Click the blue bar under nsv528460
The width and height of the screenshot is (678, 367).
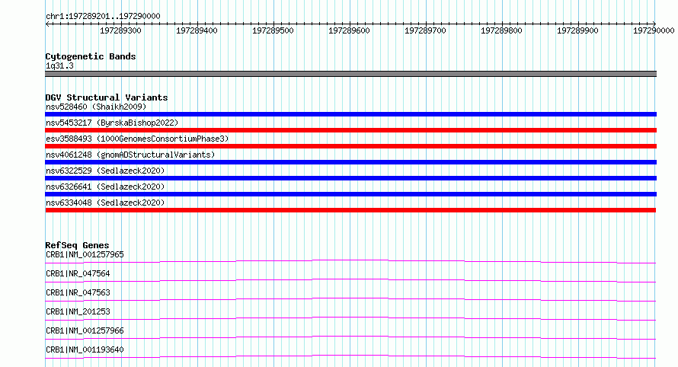[350, 114]
